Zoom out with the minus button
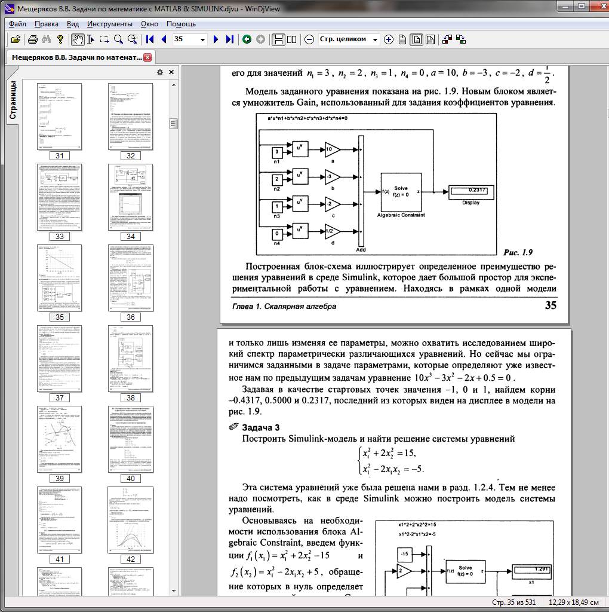This screenshot has height=612, width=609. pos(309,39)
